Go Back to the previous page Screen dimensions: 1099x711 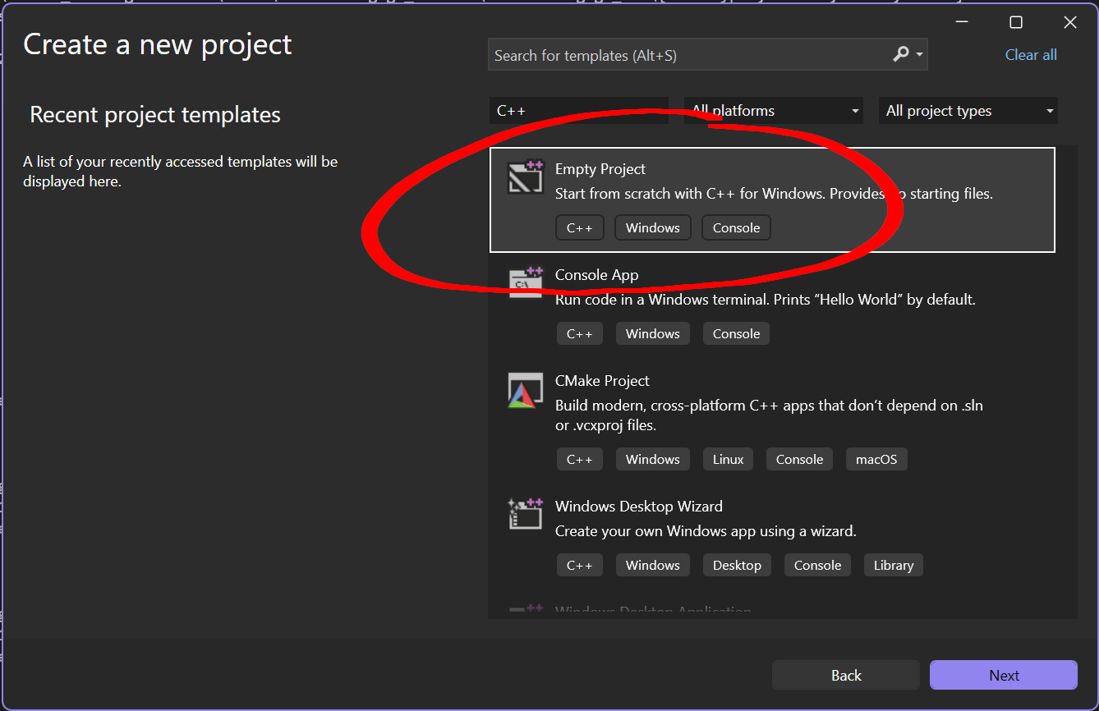845,676
